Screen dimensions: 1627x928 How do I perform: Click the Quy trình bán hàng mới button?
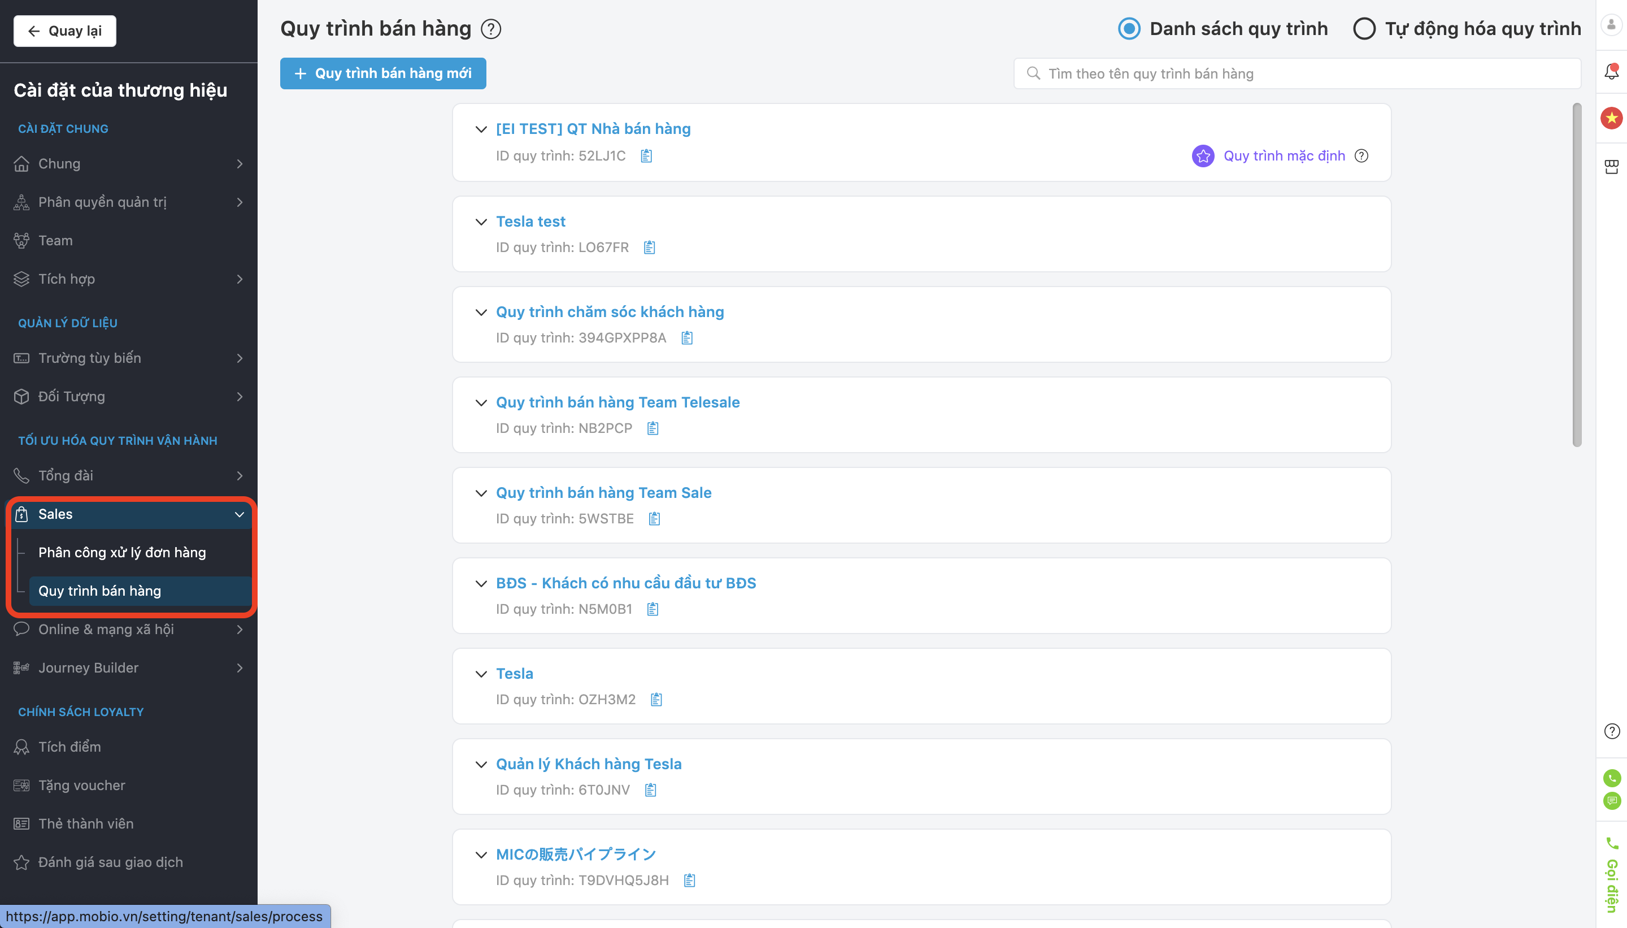383,73
